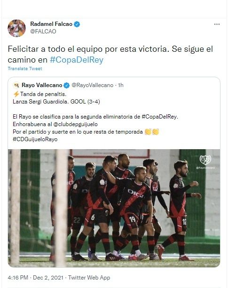
Task: Click the 4:16 PM · Dec 2, 2021 timestamp
Action: pyautogui.click(x=36, y=278)
